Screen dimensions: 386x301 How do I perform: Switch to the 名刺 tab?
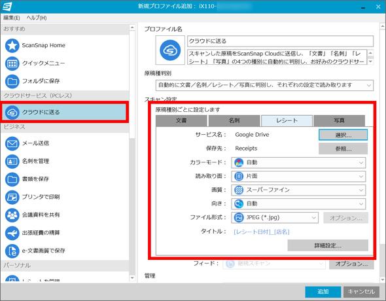coord(234,120)
